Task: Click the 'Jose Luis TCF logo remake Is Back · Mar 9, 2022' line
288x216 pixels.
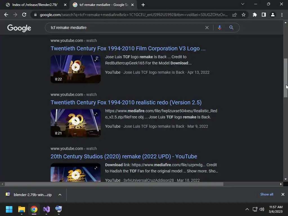Action: [166, 126]
